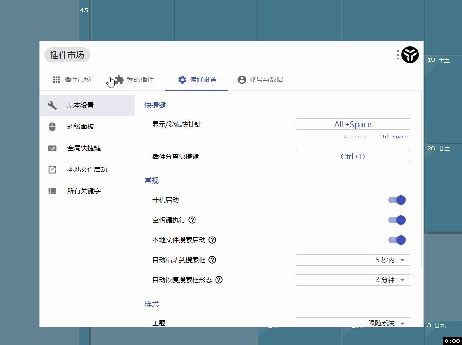The width and height of the screenshot is (462, 345).
Task: Click the Ctrl+D shortcut input field
Action: [352, 156]
